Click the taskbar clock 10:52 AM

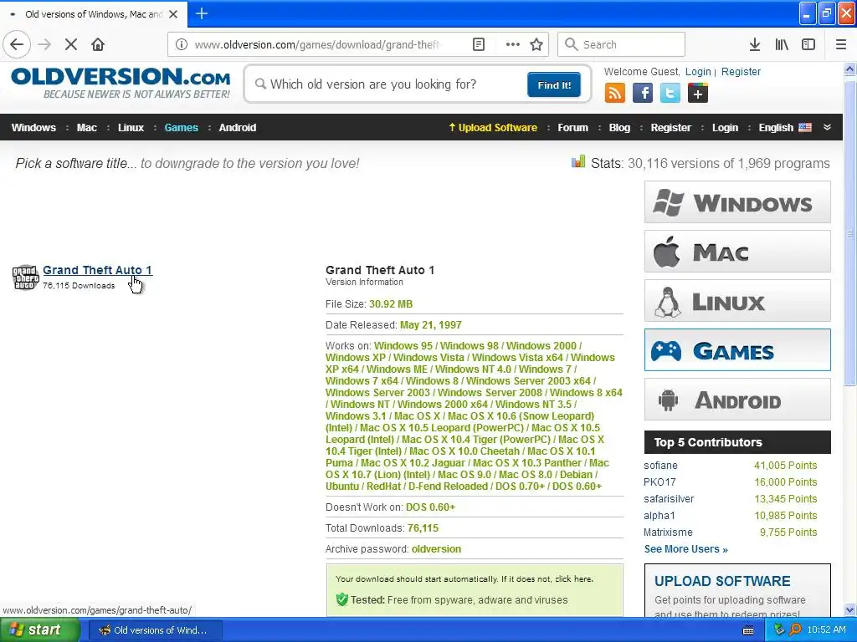click(826, 630)
